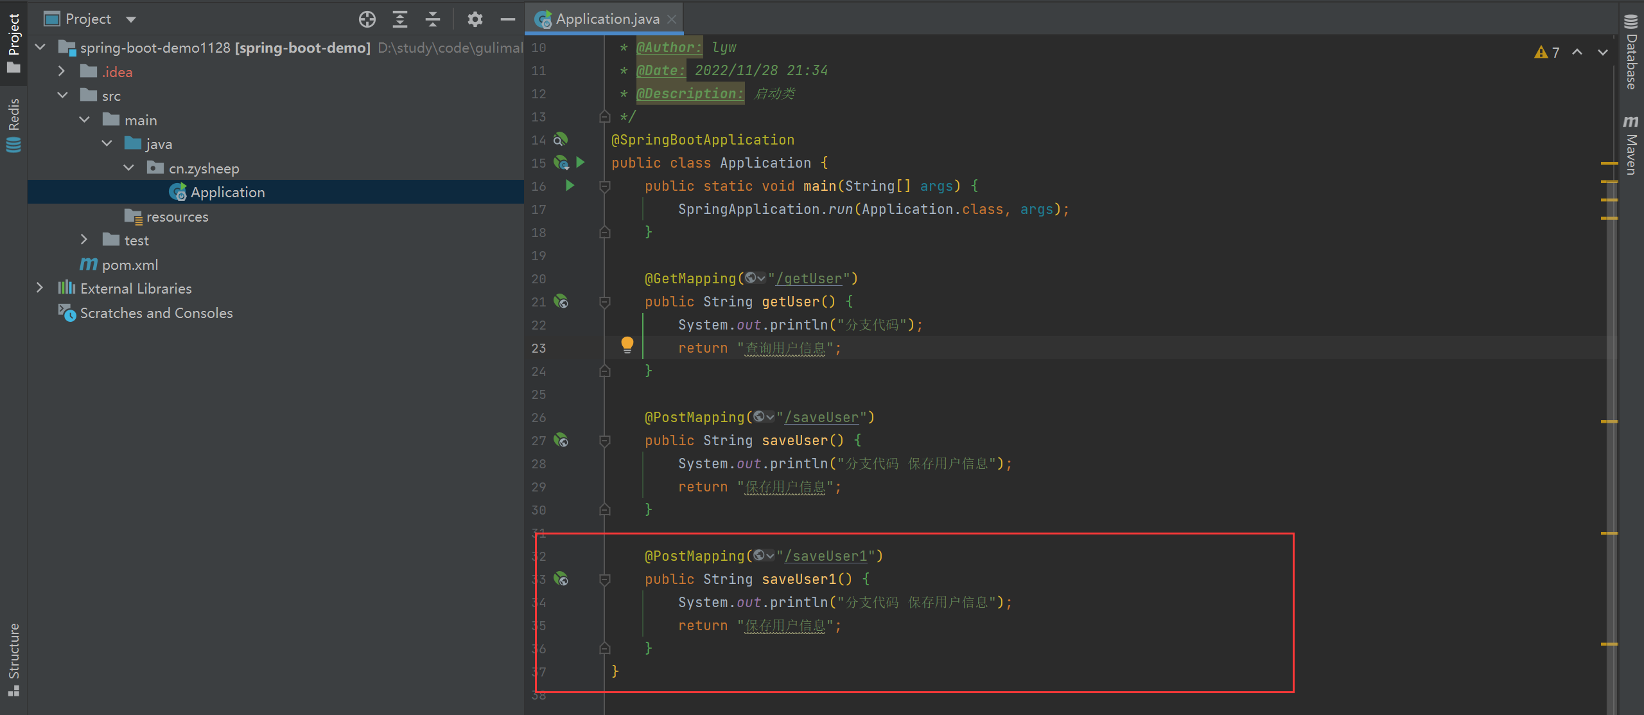Click the yellow intention lightbulb on line 23

pyautogui.click(x=627, y=346)
